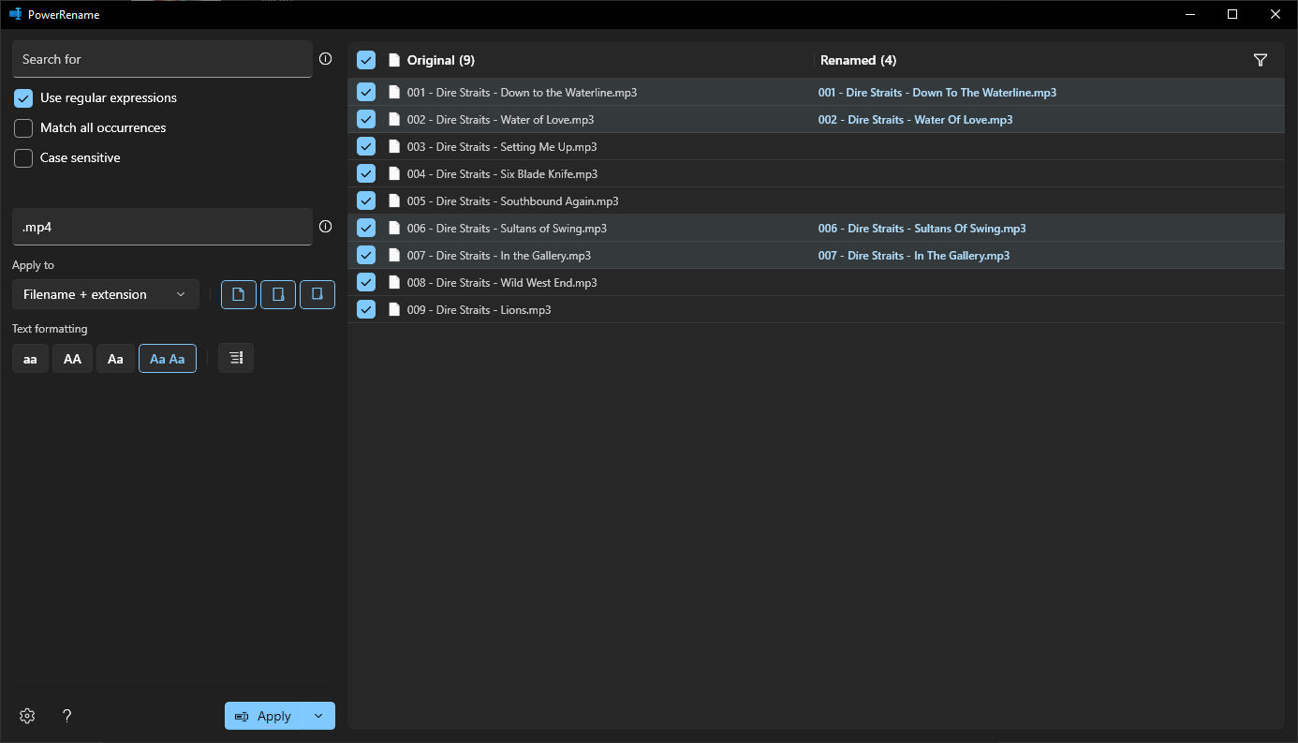
Task: Select original '002 - Dire Straits - Water of Love.mp3'
Action: (x=500, y=120)
